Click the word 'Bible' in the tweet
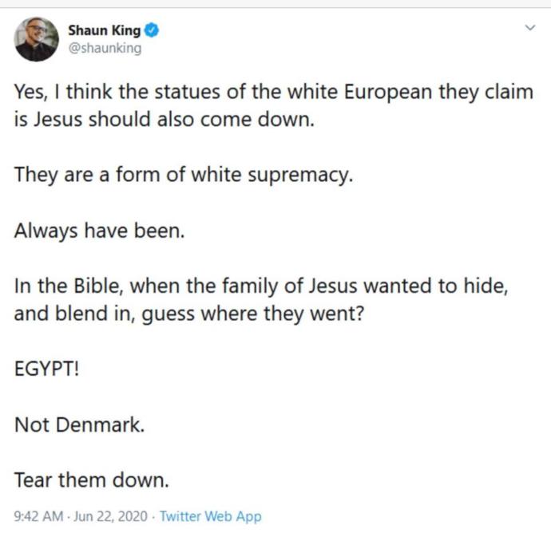 click(97, 286)
